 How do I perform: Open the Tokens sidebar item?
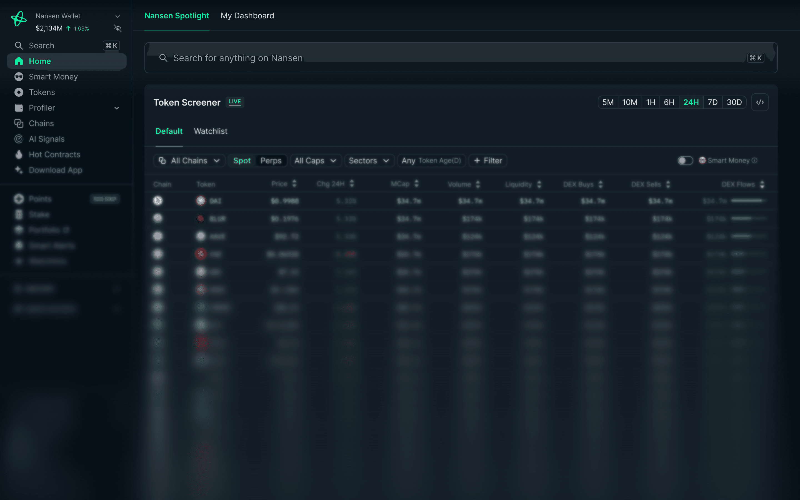[x=42, y=92]
